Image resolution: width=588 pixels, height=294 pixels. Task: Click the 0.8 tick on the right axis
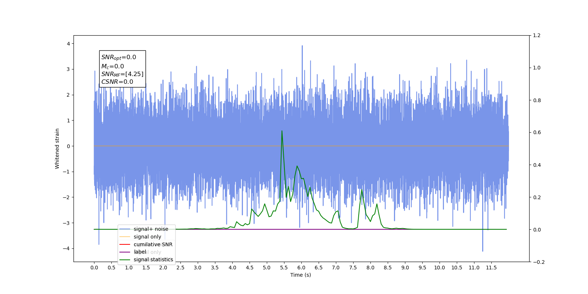pos(537,100)
